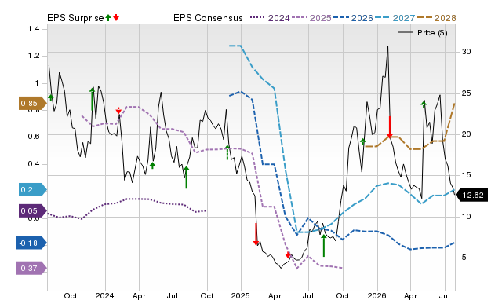The width and height of the screenshot is (502, 300).
Task: Click the 1.4 EPS axis label
Action: click(34, 29)
